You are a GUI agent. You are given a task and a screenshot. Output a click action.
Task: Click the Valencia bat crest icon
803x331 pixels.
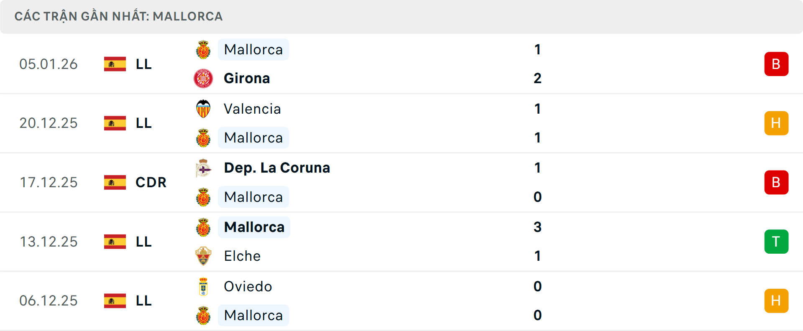click(203, 109)
